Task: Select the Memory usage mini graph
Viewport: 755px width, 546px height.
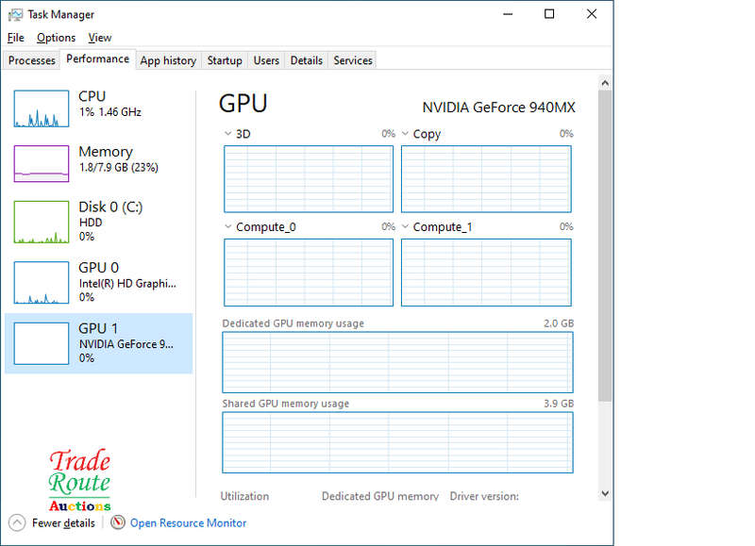Action: (42, 163)
